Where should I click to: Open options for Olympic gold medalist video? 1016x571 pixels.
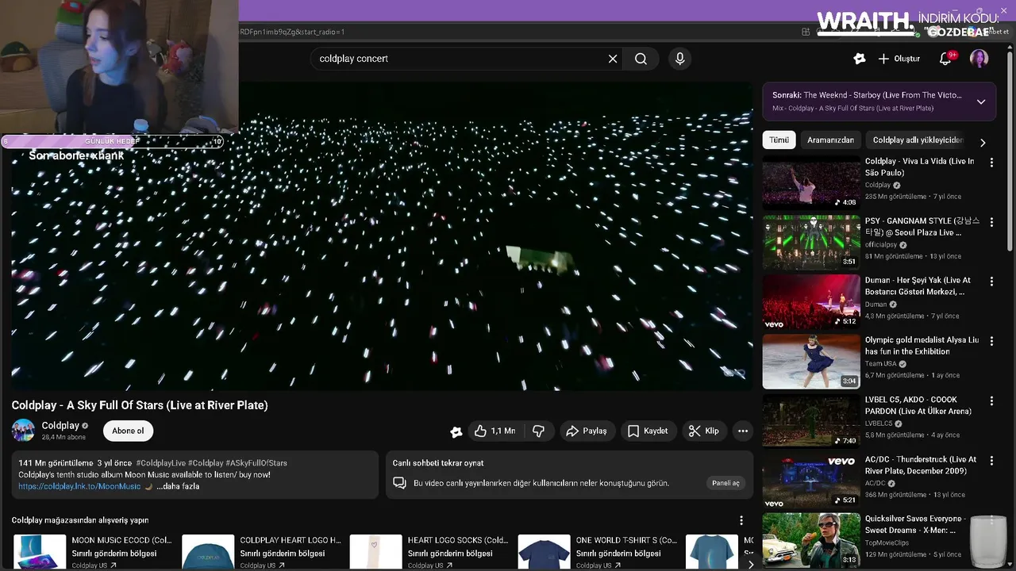click(991, 341)
